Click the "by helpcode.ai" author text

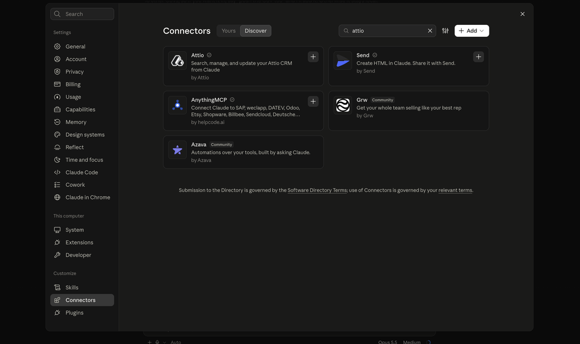pyautogui.click(x=207, y=122)
